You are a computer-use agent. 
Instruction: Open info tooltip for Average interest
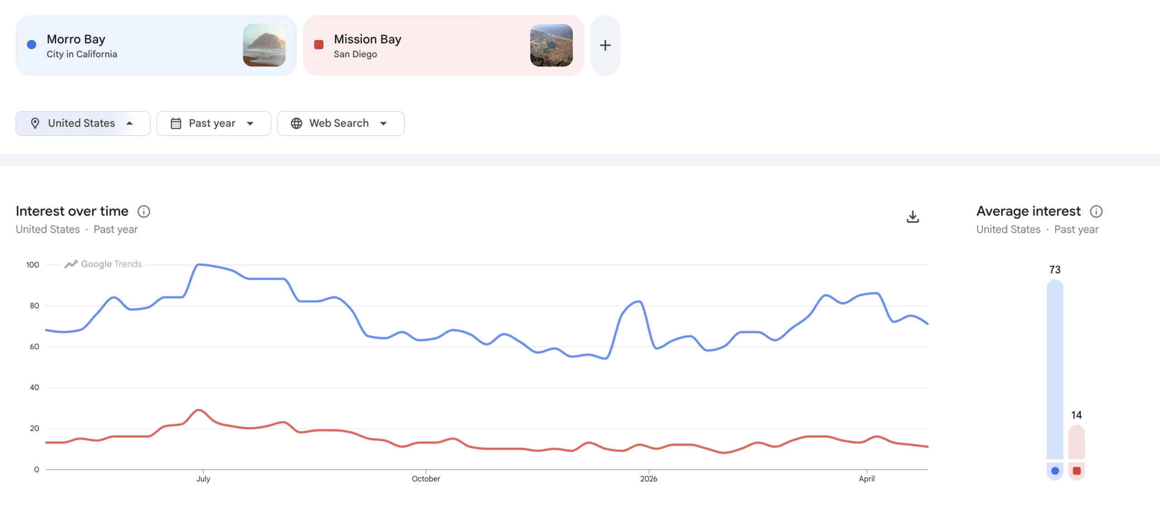1096,211
